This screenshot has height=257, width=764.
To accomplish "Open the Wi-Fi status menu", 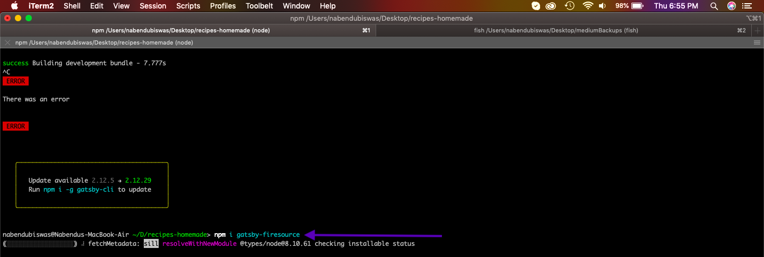I will click(587, 6).
